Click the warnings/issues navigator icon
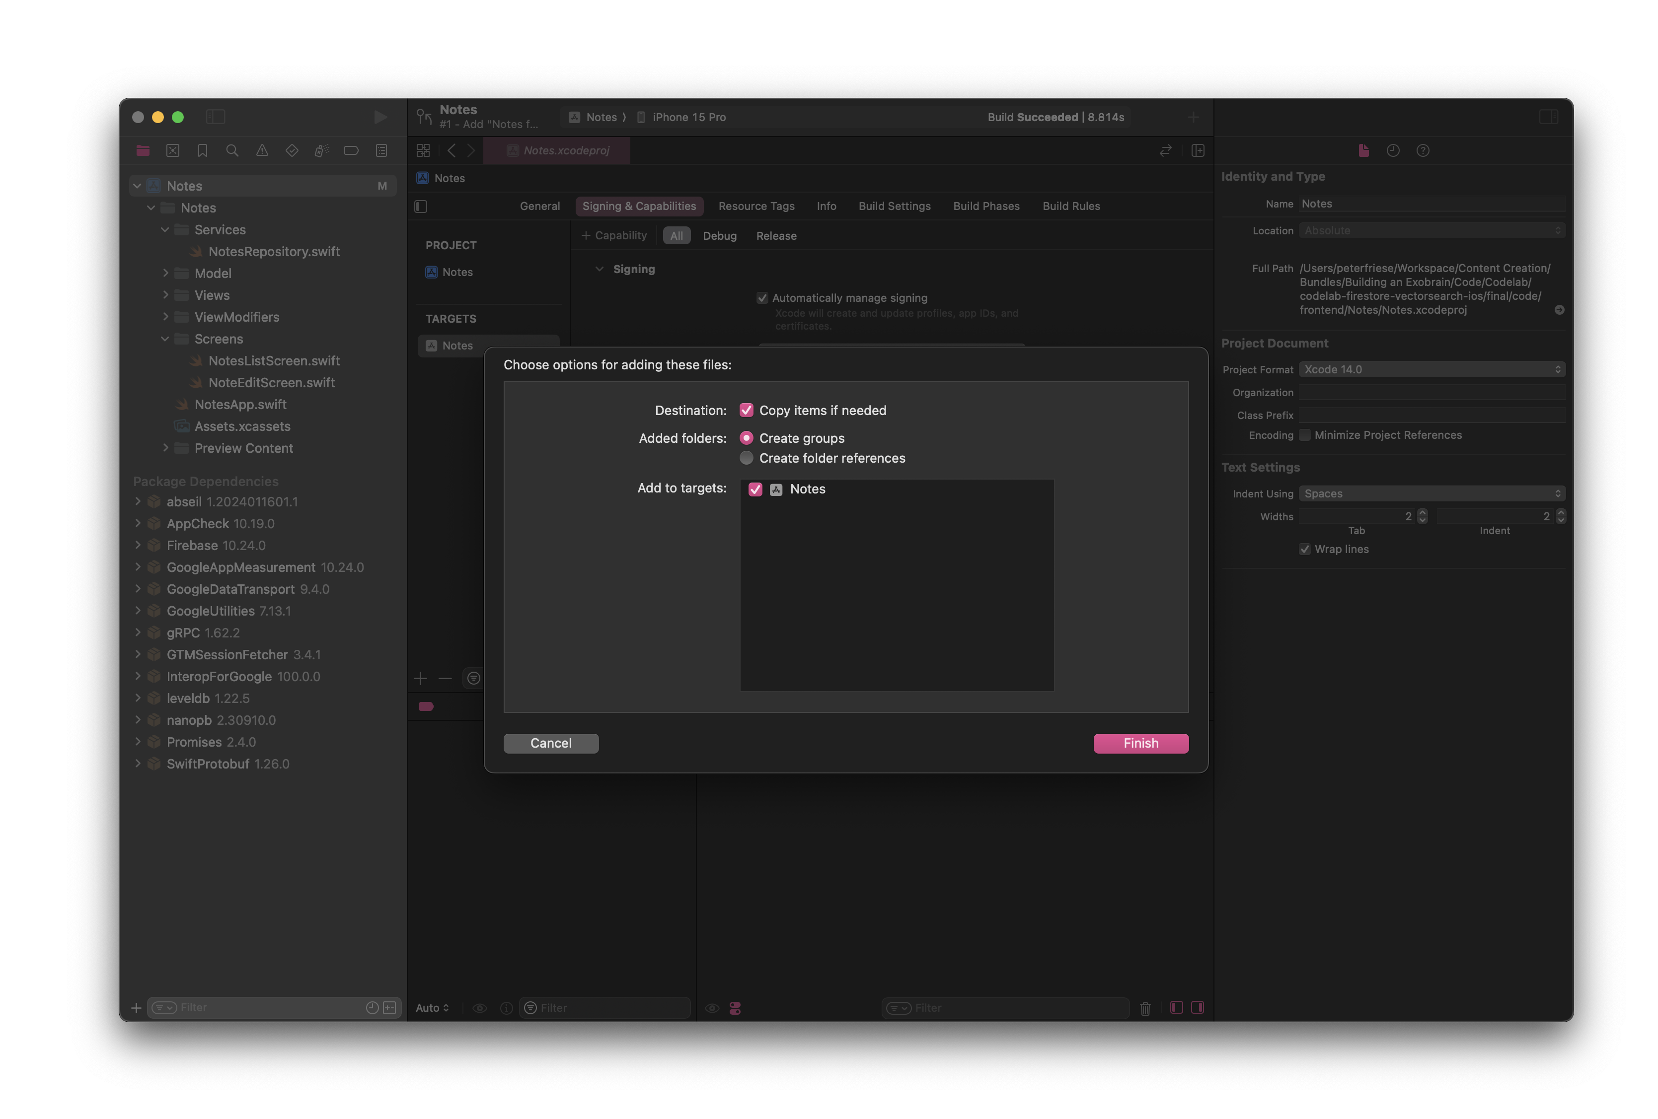 tap(259, 150)
